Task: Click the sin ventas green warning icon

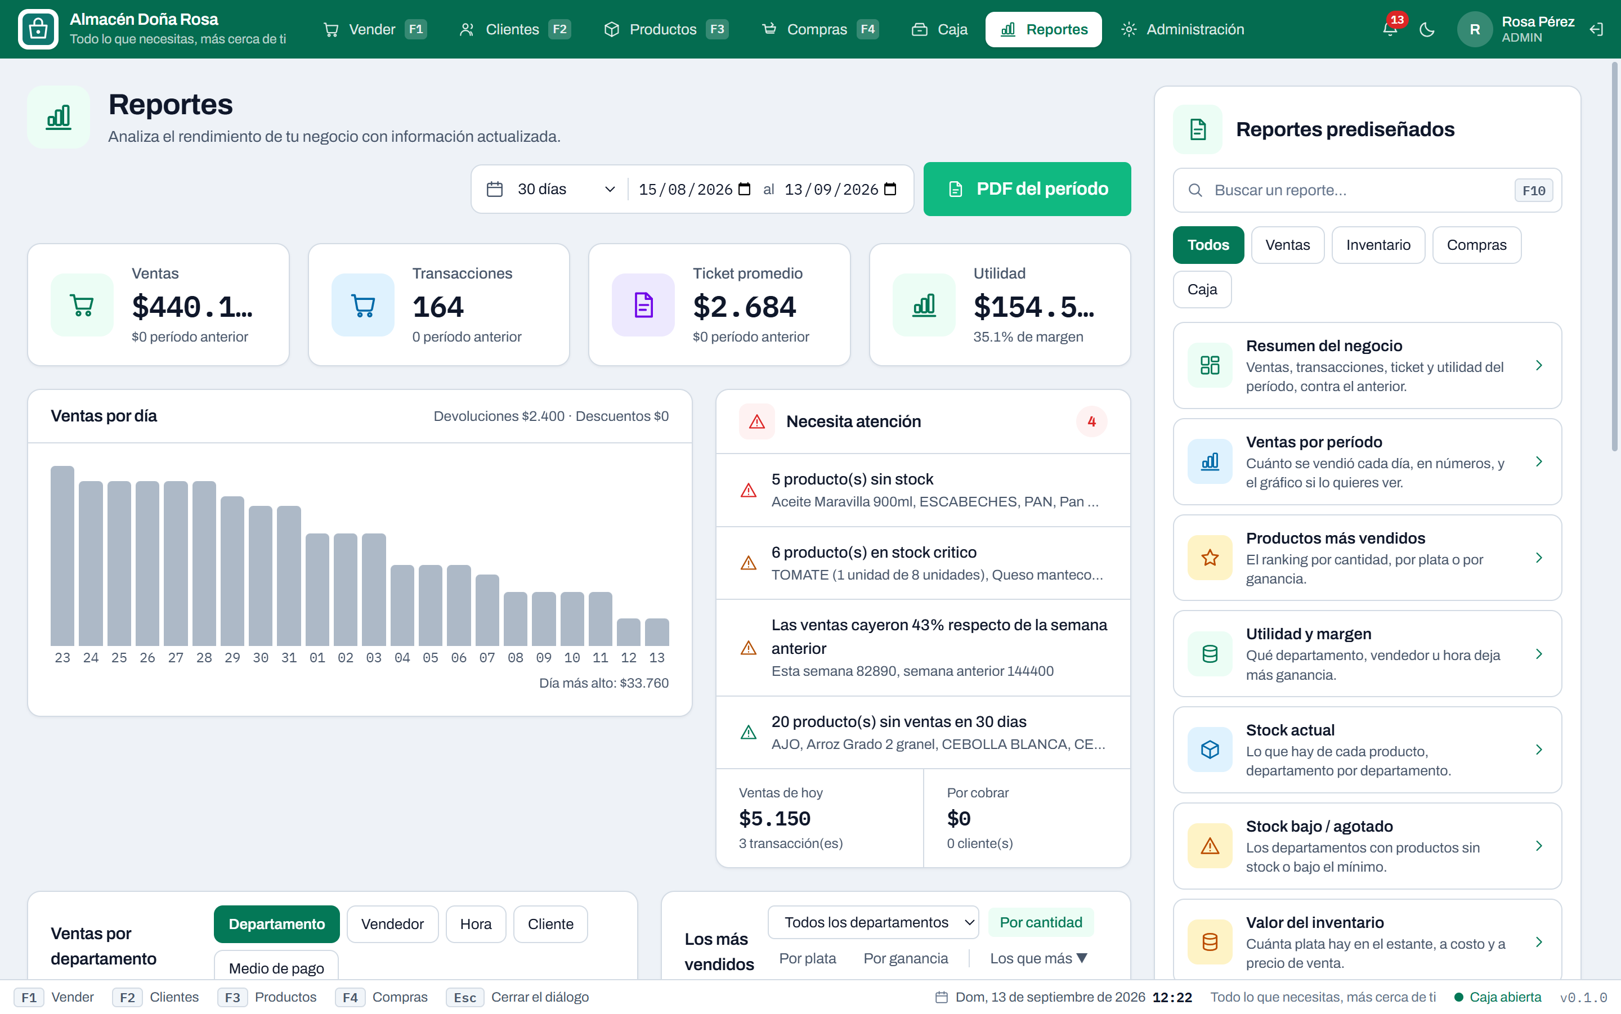Action: coord(749,733)
